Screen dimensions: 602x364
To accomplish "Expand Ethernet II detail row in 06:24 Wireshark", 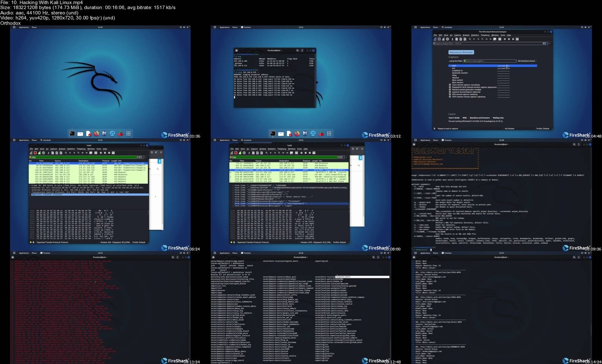I will (30, 188).
